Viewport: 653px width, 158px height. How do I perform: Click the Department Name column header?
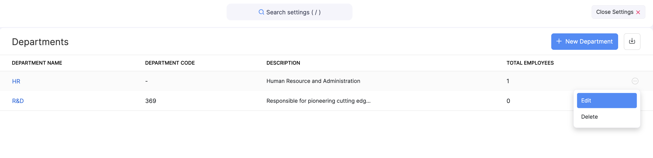pos(37,63)
